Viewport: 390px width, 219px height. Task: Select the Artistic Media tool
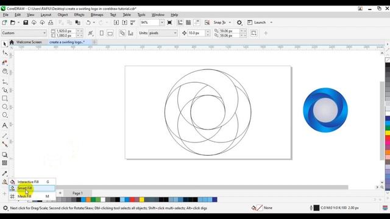[x=4, y=90]
